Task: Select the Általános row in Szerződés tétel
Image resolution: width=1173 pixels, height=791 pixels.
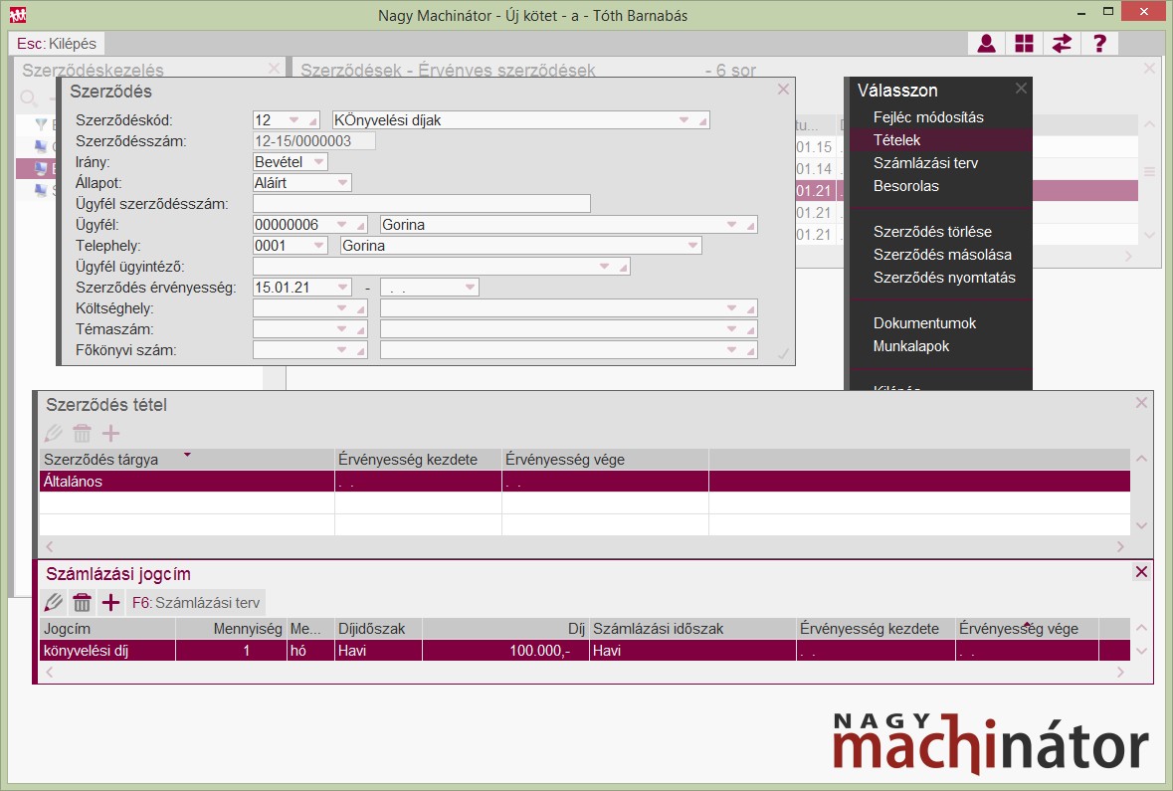Action: coord(584,482)
